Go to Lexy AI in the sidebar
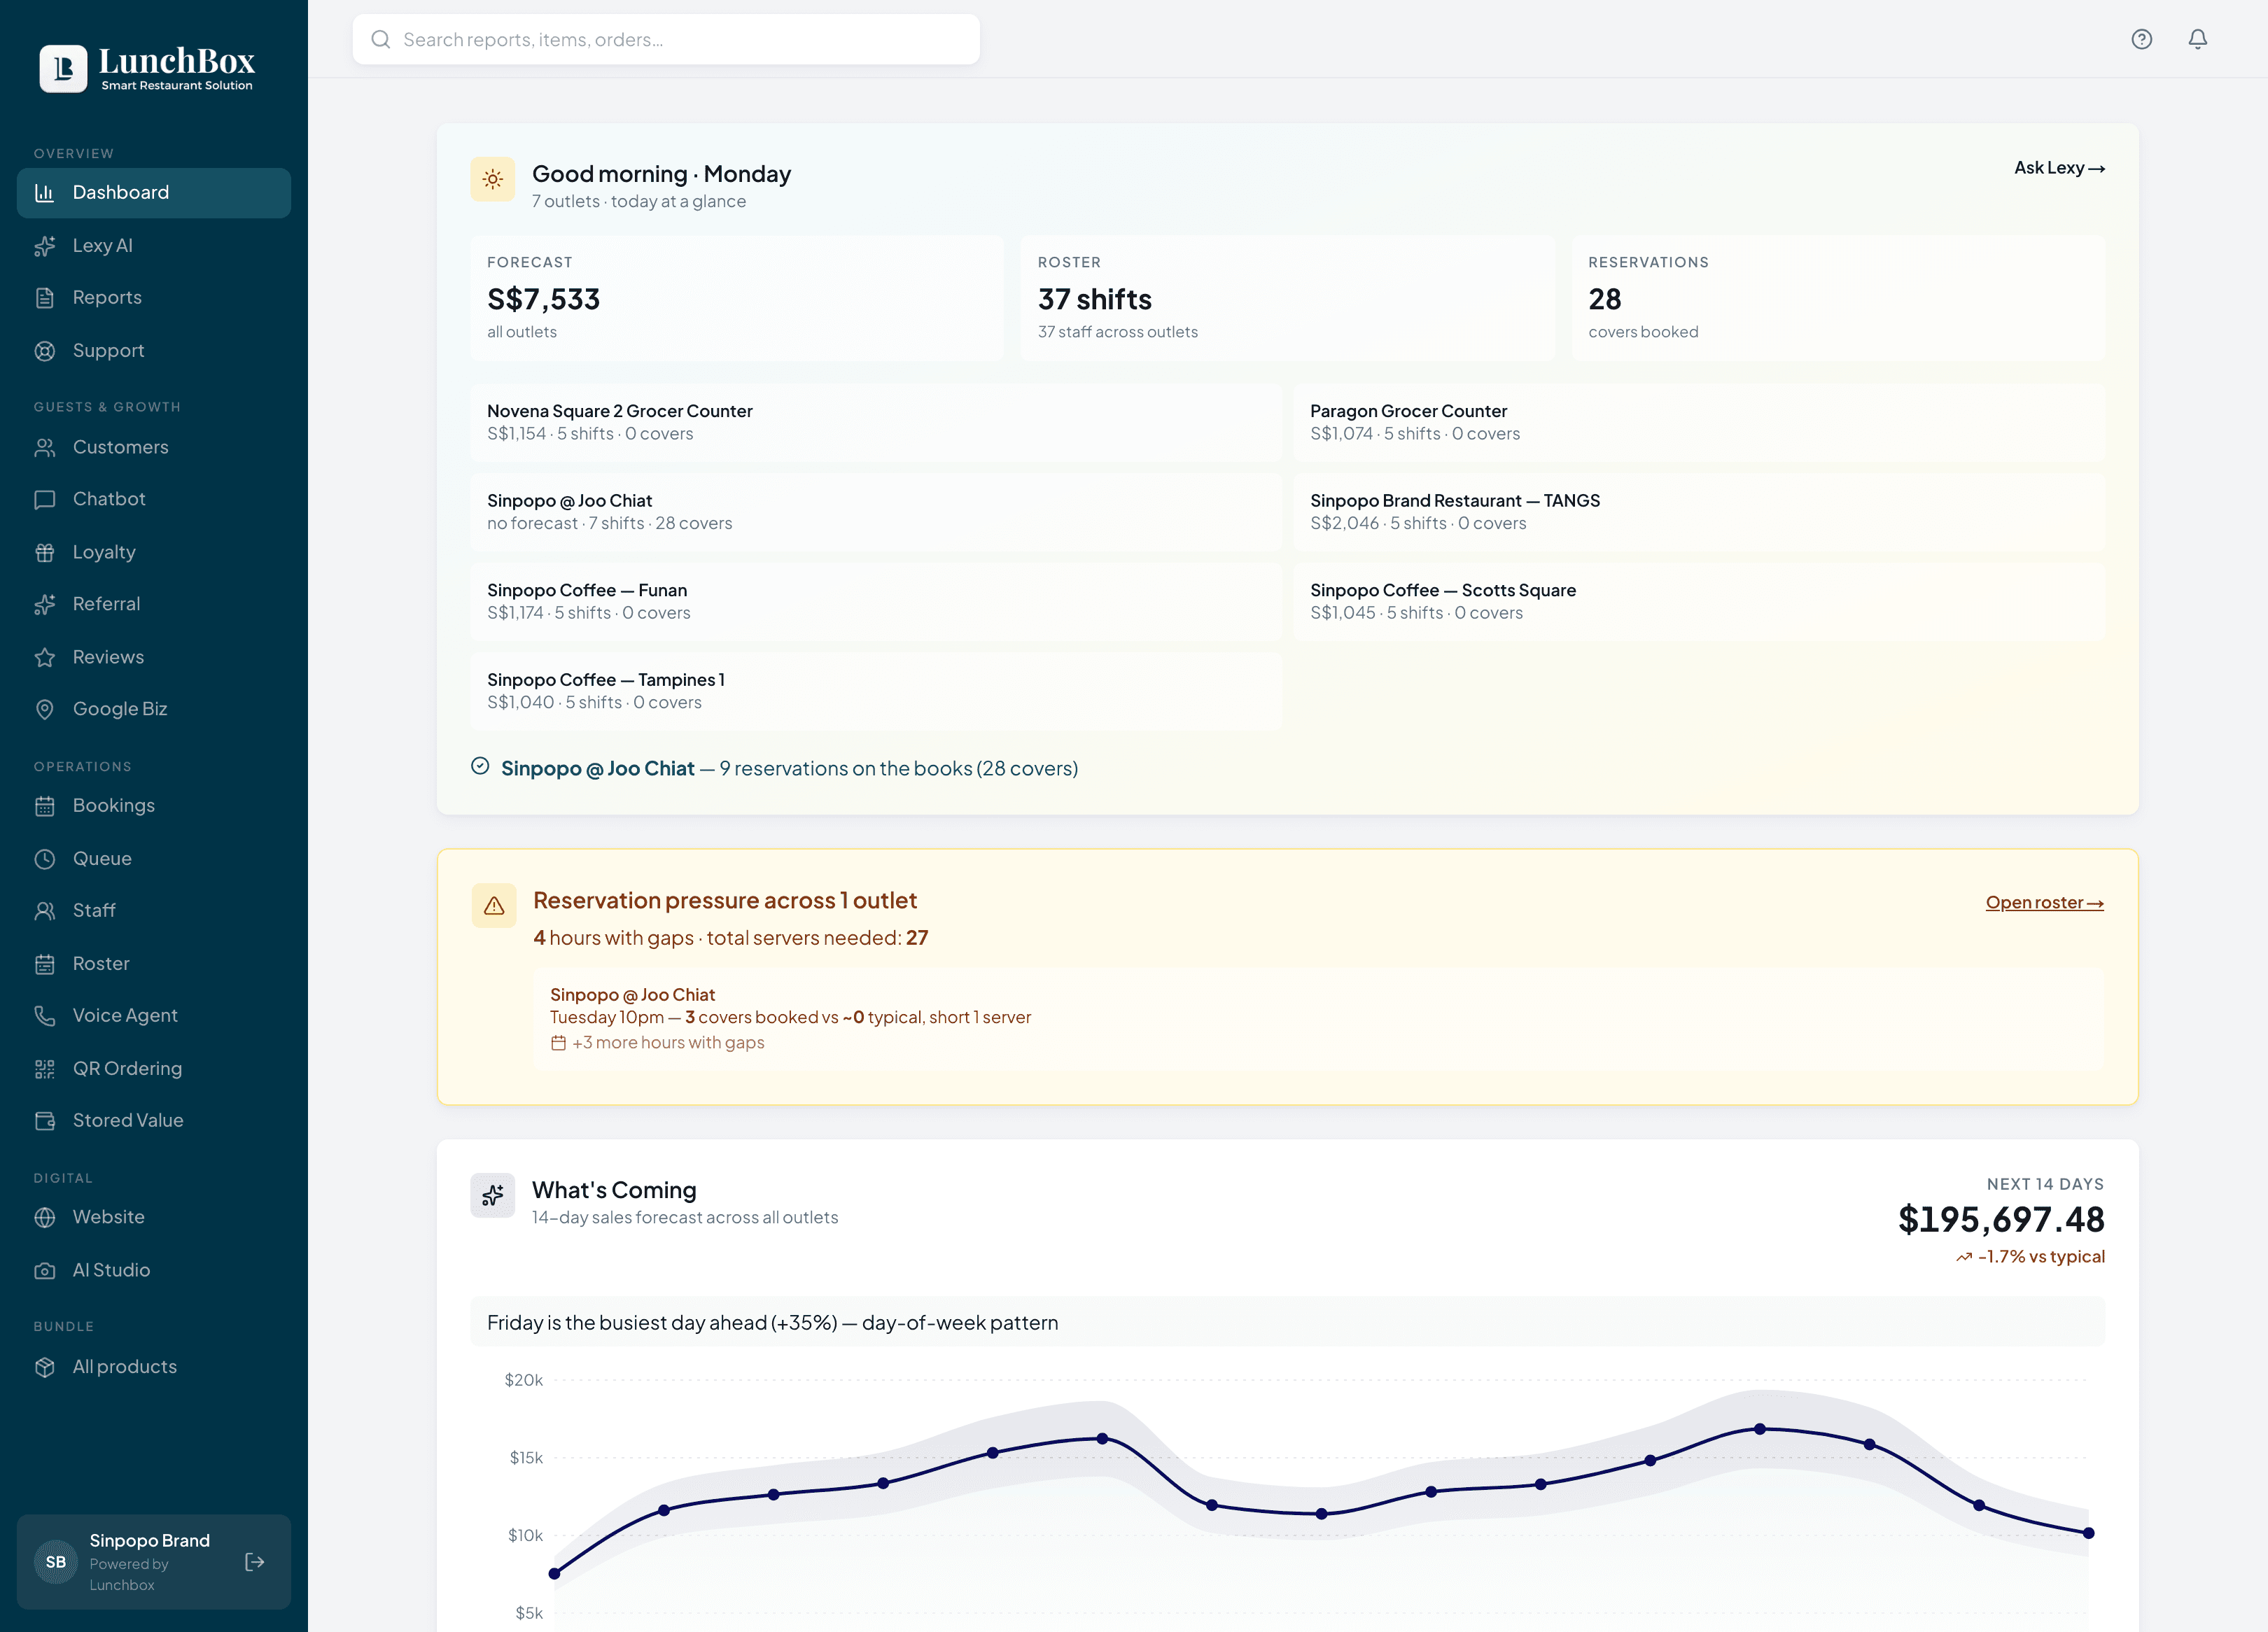 click(x=154, y=245)
